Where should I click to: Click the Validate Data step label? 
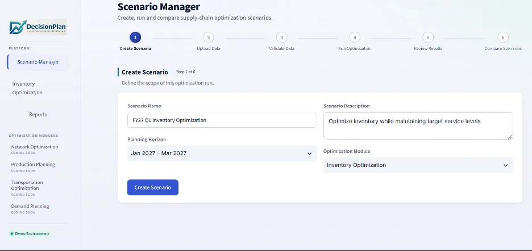[281, 48]
